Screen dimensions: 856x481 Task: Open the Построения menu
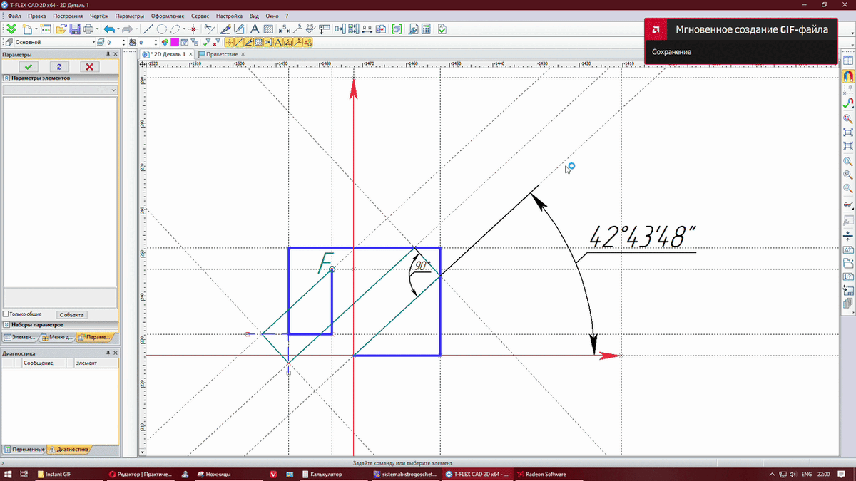click(x=68, y=16)
